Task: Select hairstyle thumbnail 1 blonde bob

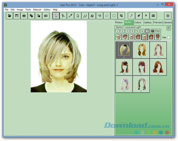Action: (124, 50)
